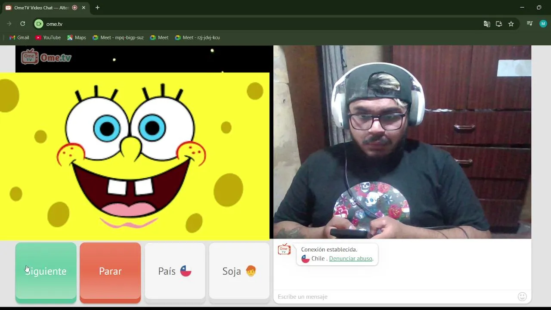Click the stranger's webcam video
The width and height of the screenshot is (551, 310).
(402, 142)
